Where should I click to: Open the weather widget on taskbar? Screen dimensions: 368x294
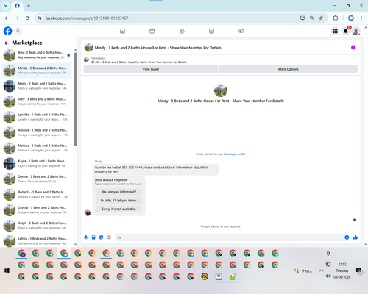[x=303, y=270]
